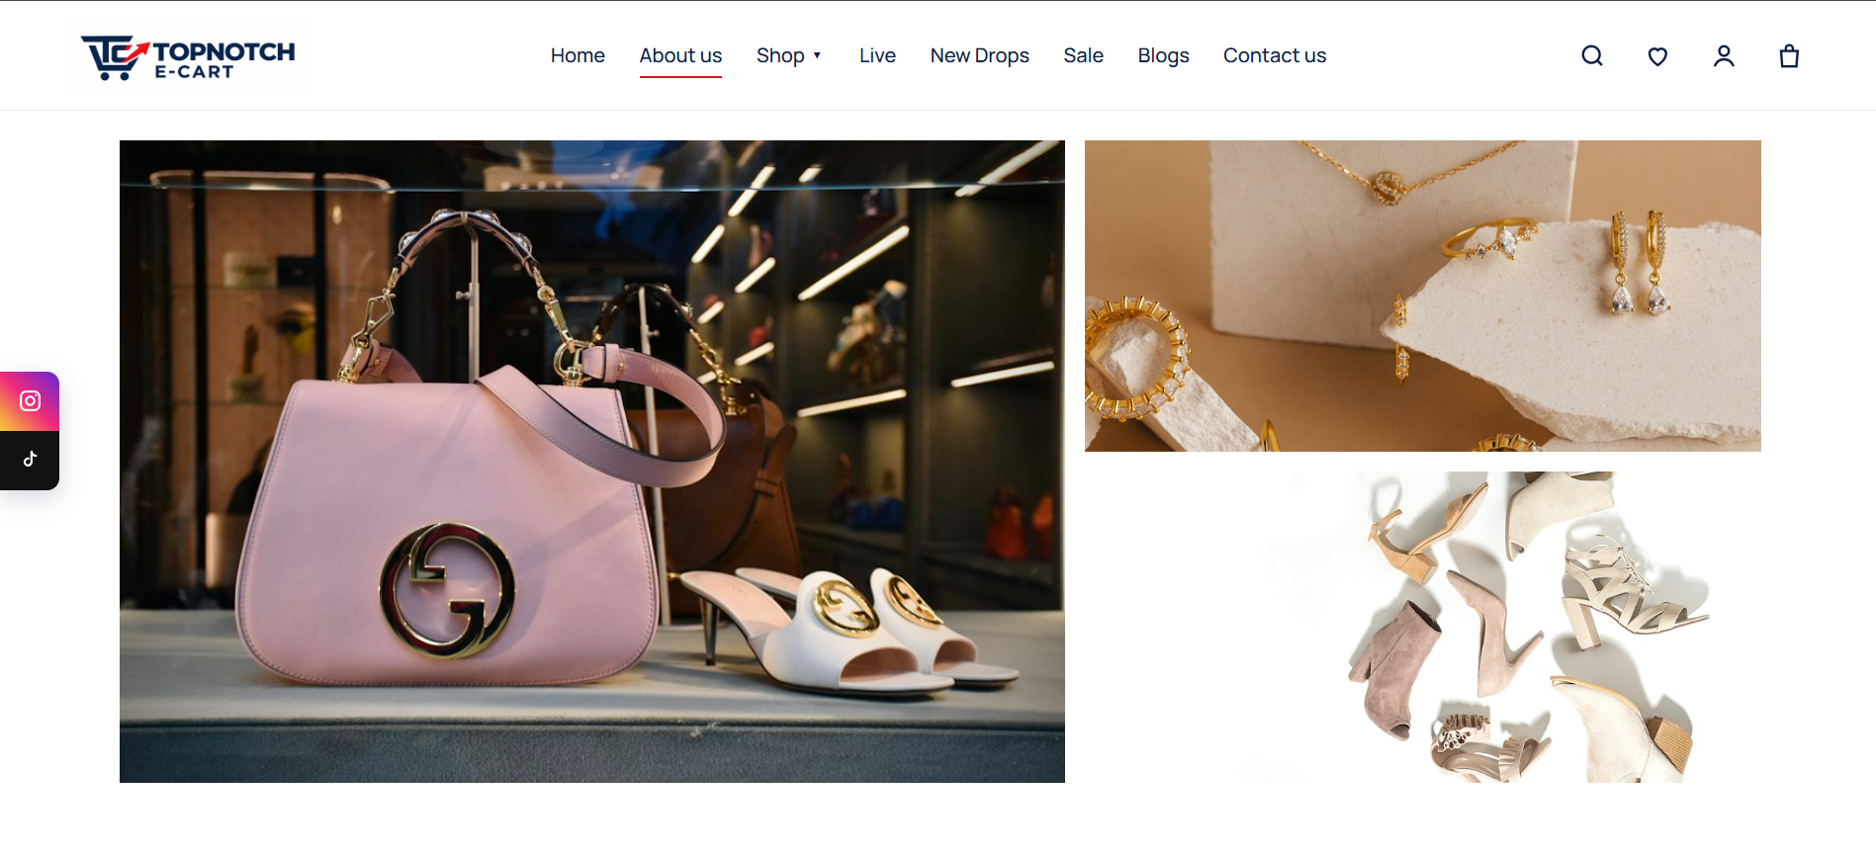Image resolution: width=1876 pixels, height=857 pixels.
Task: Click the assorted heels shoes image
Action: [x=1423, y=627]
